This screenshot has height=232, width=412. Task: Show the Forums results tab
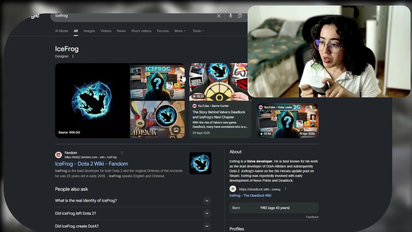[163, 31]
